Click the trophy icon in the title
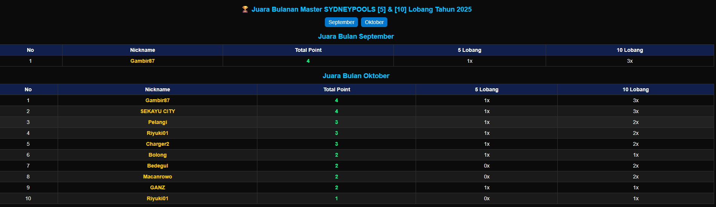This screenshot has width=716, height=207. pyautogui.click(x=245, y=9)
